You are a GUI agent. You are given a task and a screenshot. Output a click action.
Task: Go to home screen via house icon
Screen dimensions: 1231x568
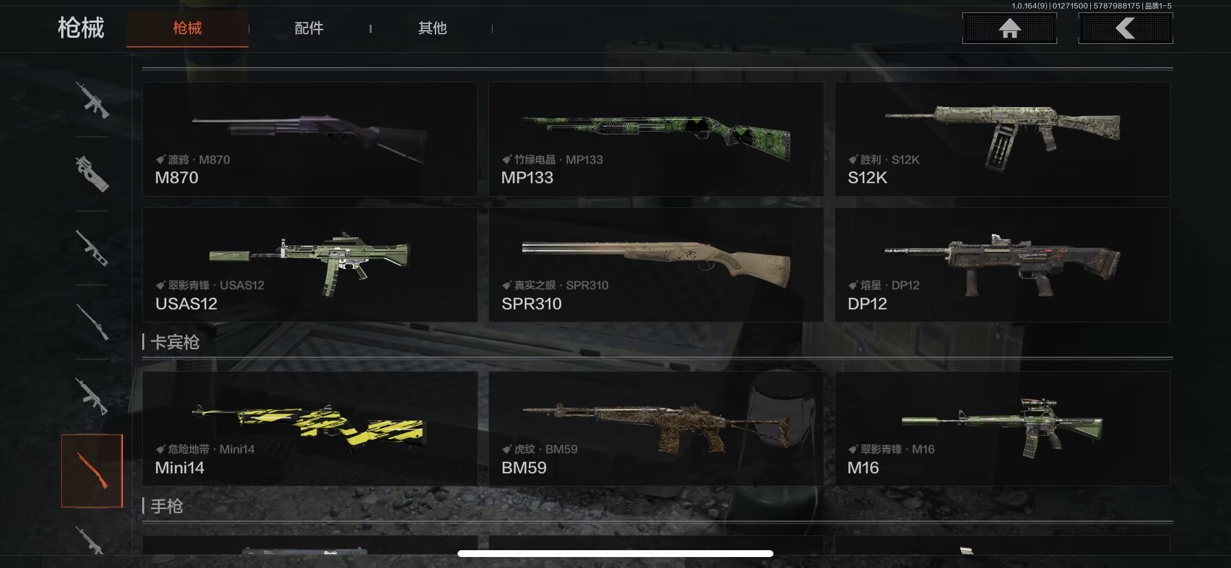1009,28
